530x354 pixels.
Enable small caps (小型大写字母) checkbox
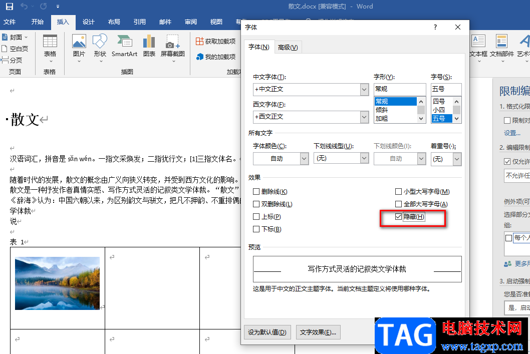click(399, 192)
